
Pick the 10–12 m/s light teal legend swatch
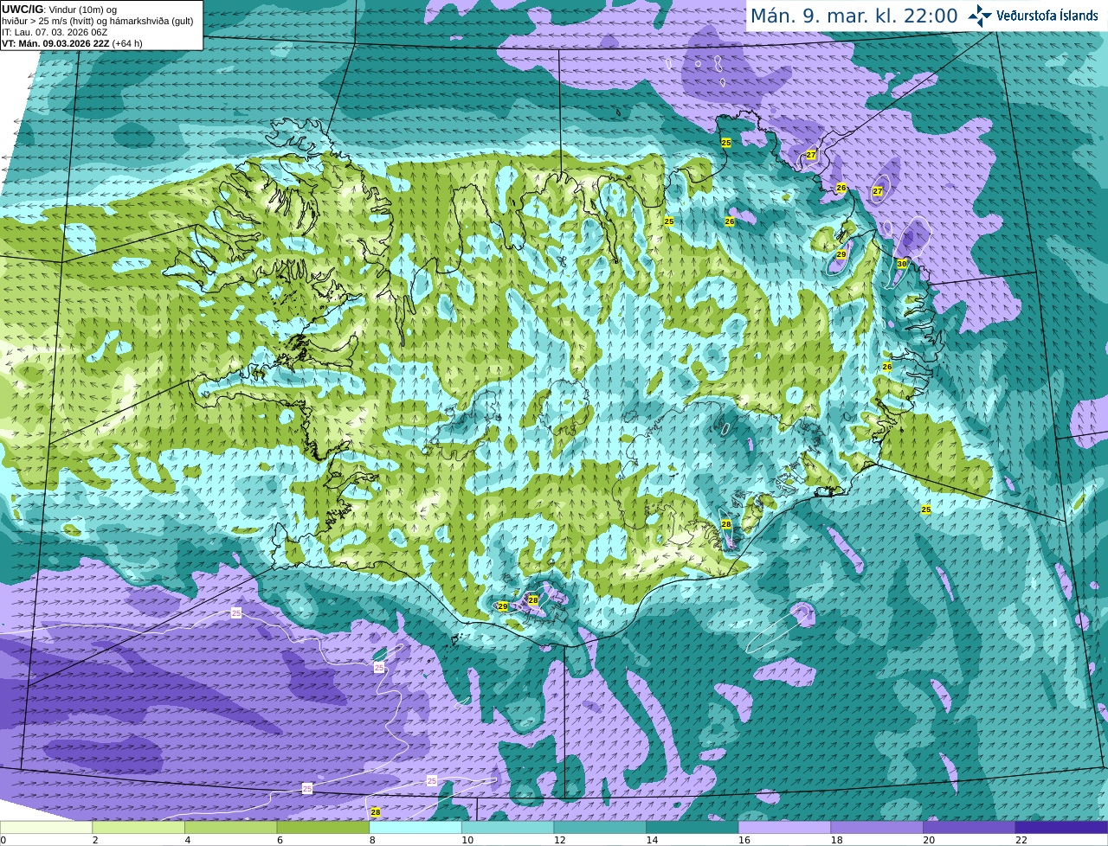click(507, 828)
